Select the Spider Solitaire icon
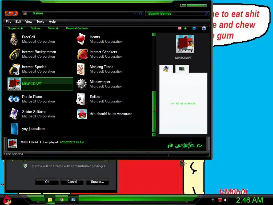This screenshot has width=273, height=205. click(x=14, y=114)
